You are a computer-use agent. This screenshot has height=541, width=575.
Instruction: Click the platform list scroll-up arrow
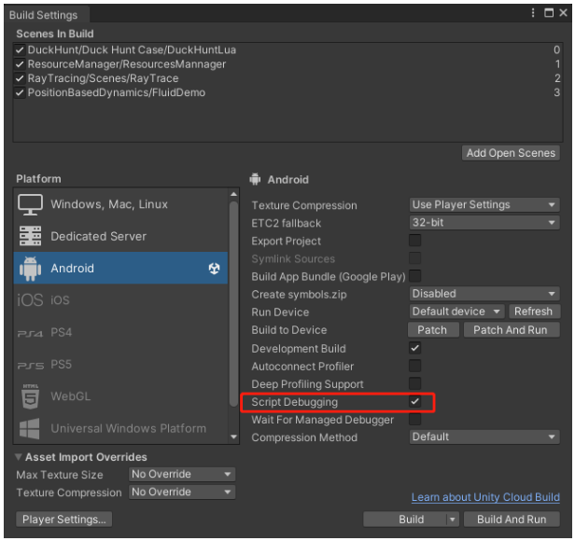(x=233, y=194)
